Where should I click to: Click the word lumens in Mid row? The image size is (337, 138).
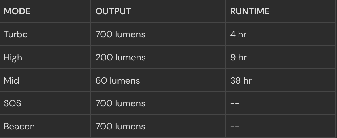click(125, 80)
